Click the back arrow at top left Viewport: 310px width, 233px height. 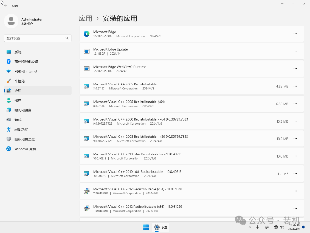tap(6, 5)
